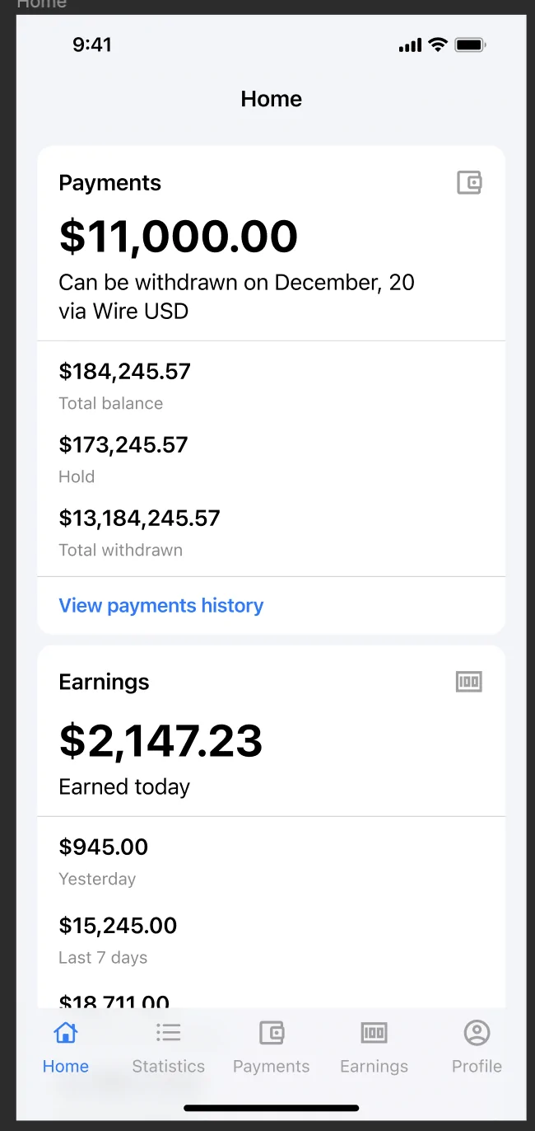
Task: Click the wallet icon in Payments card
Action: click(x=469, y=182)
